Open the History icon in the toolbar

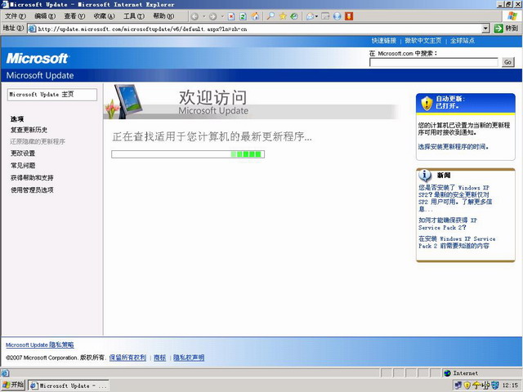click(294, 16)
